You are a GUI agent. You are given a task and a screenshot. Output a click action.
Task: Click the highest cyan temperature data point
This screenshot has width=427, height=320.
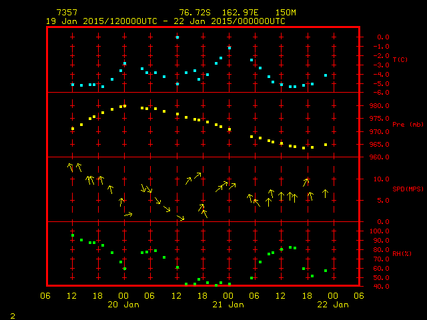(x=177, y=37)
